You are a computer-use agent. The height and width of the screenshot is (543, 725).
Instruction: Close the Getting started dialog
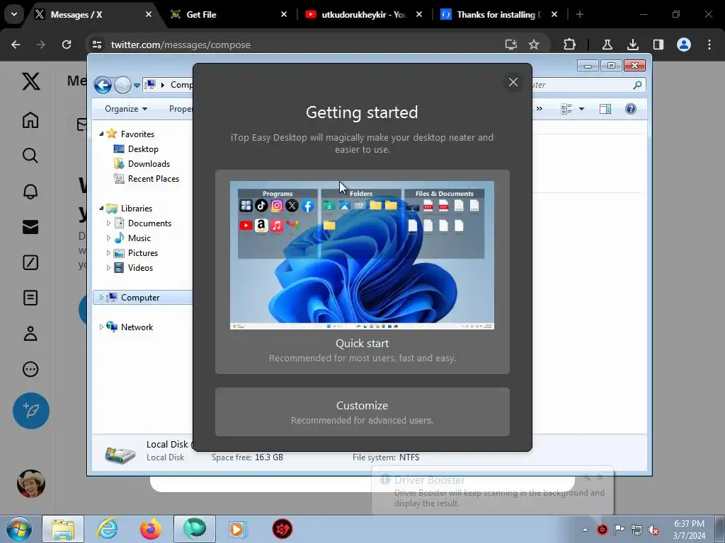pyautogui.click(x=513, y=82)
